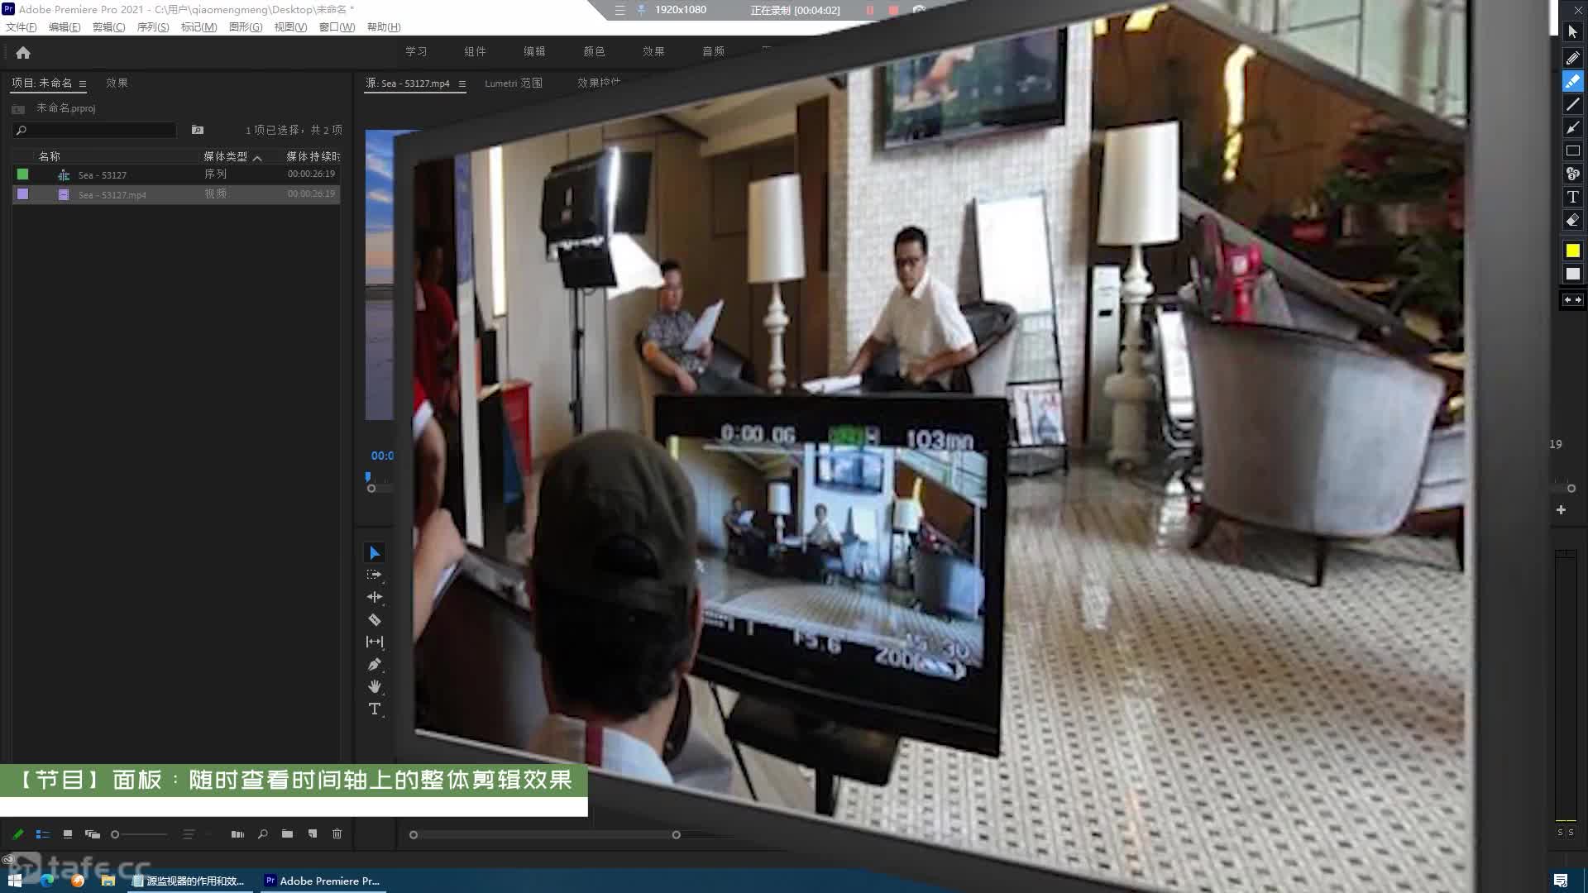Open the 视图(V) menu
This screenshot has width=1588, height=893.
click(290, 27)
